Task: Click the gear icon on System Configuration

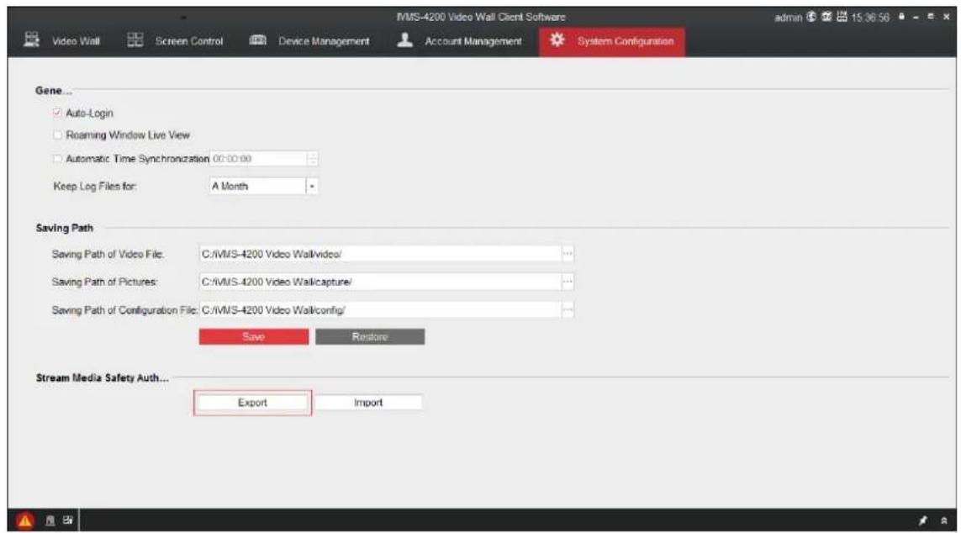Action: [557, 40]
